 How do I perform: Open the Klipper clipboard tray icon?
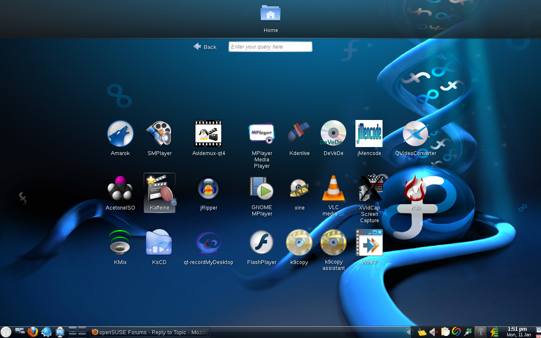(x=445, y=332)
